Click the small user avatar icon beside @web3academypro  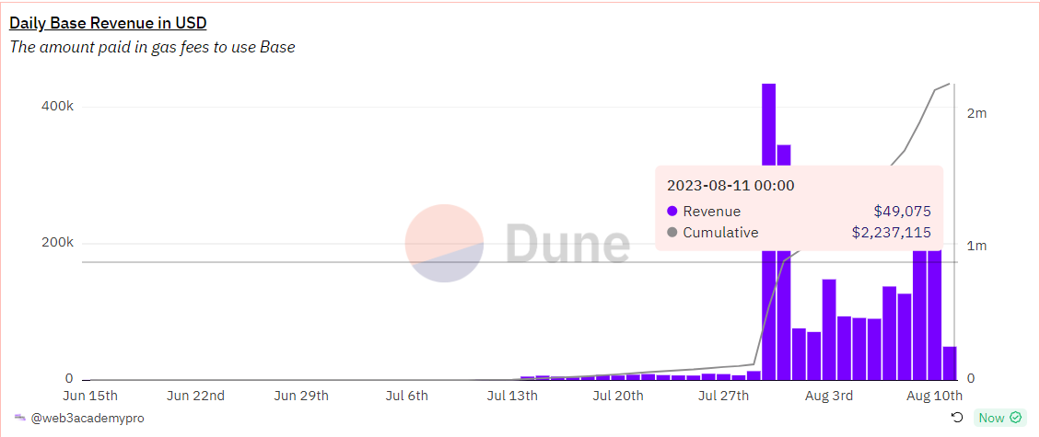click(19, 418)
